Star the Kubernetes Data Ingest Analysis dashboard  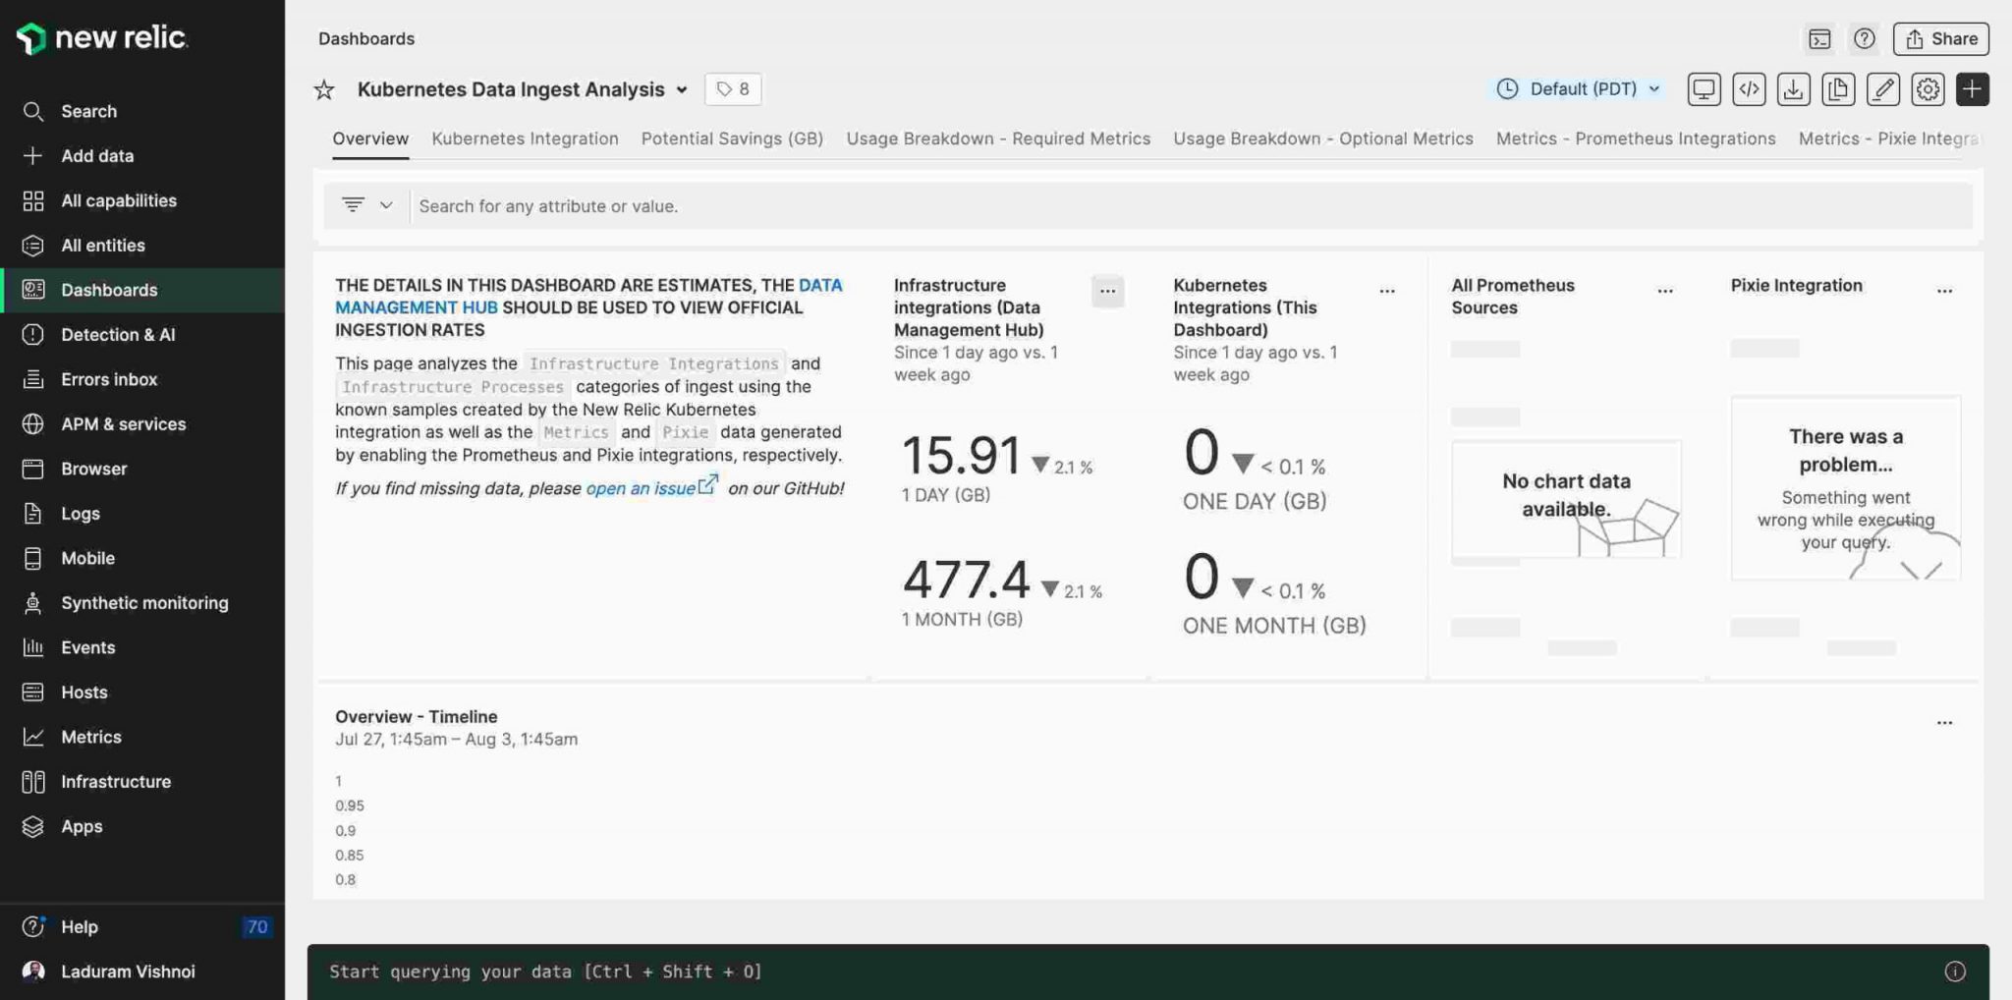click(323, 89)
